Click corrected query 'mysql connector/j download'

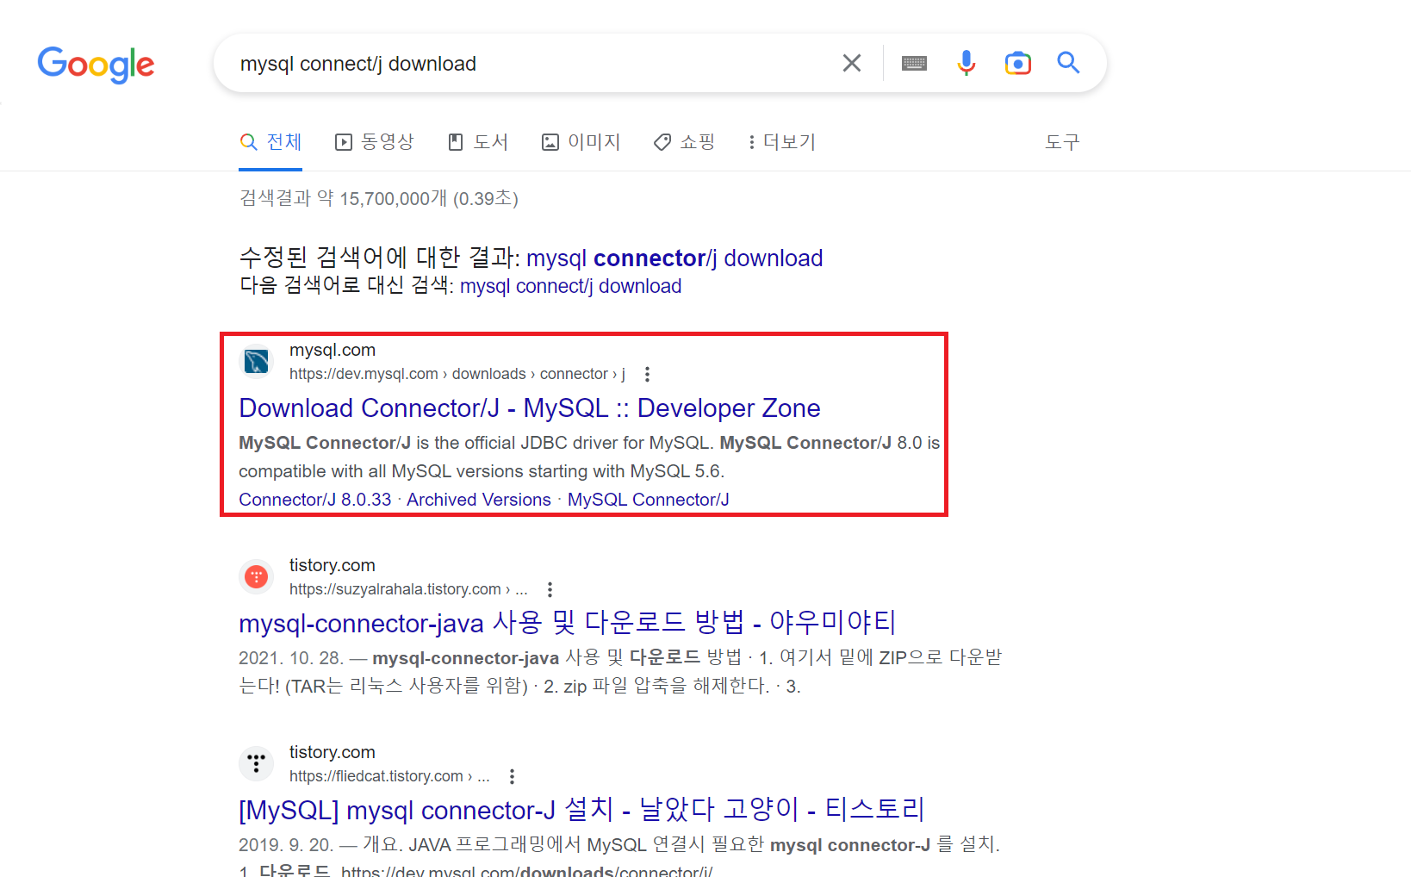coord(674,258)
